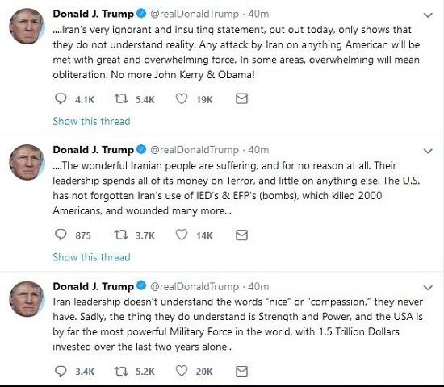The height and width of the screenshot is (387, 444).
Task: Click profile avatar on the second tweet
Action: pyautogui.click(x=27, y=162)
